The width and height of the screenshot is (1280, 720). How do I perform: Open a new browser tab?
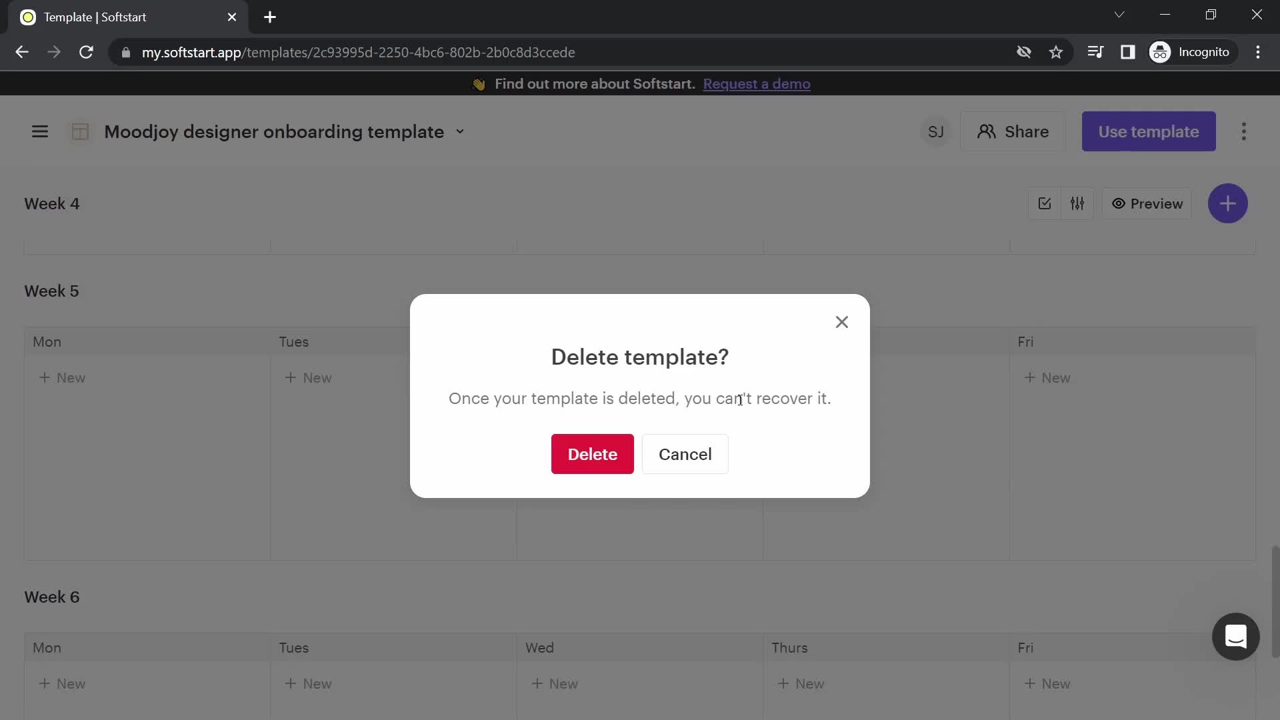270,17
